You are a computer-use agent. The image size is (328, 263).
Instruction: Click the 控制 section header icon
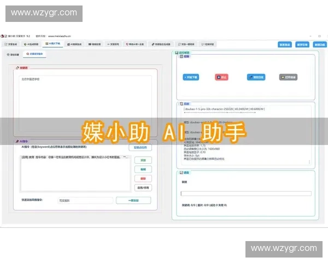(181, 56)
